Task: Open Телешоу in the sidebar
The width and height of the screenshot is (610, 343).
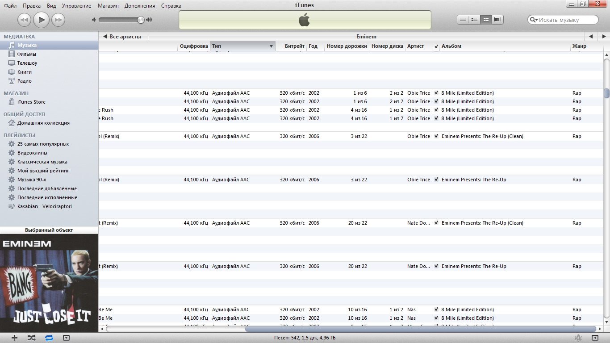Action: pyautogui.click(x=49, y=63)
